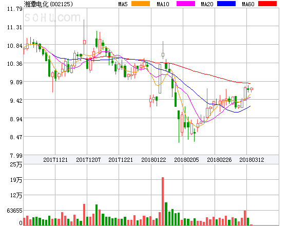Click the 10.36 price axis label
This screenshot has height=226, width=308.
pyautogui.click(x=15, y=64)
